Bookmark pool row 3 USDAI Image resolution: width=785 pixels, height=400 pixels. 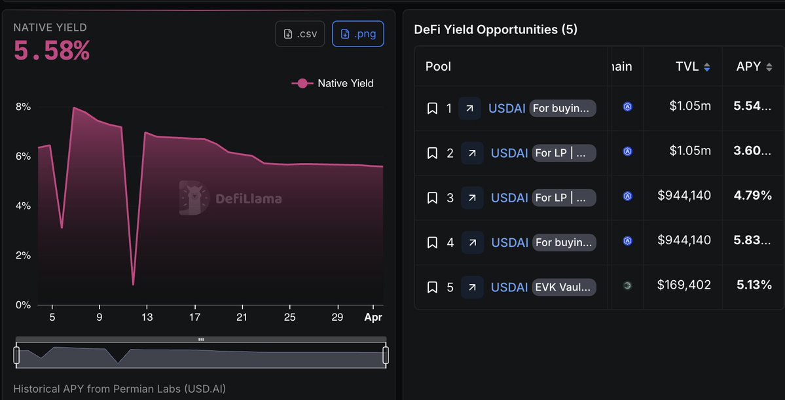pos(432,198)
